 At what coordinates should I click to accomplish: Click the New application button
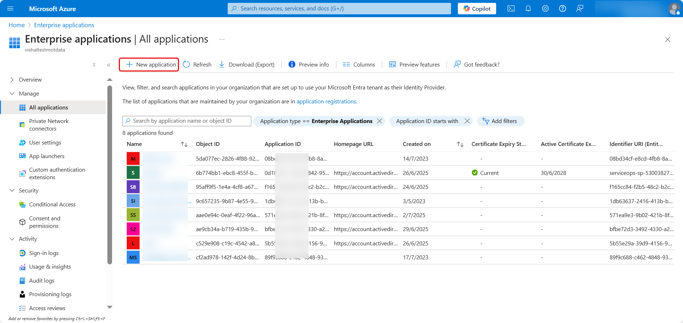pos(149,64)
